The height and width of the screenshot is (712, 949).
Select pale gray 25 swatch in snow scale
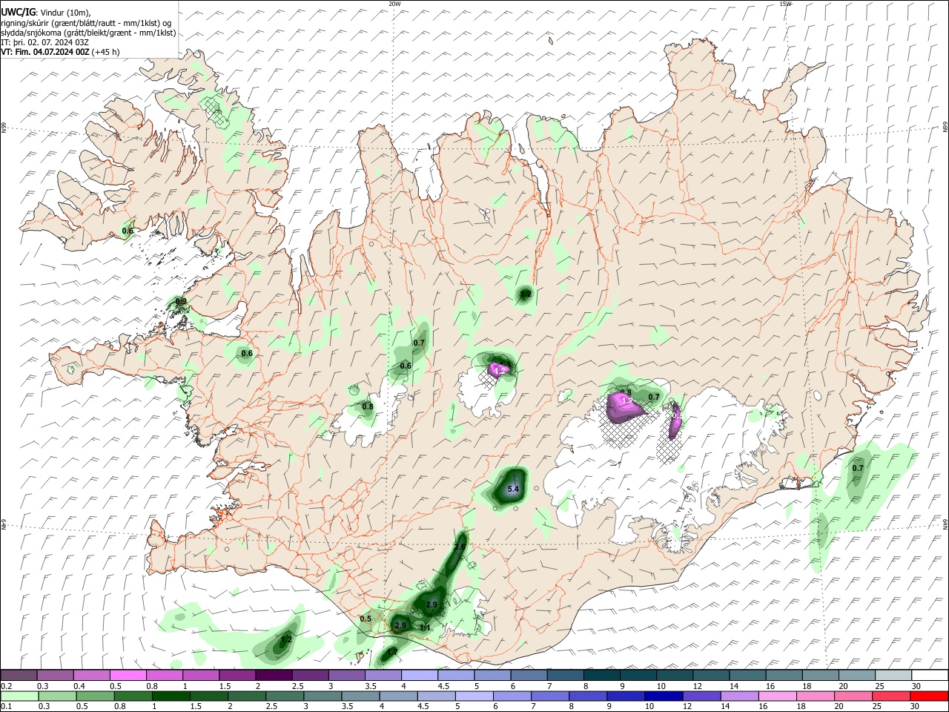pyautogui.click(x=893, y=676)
